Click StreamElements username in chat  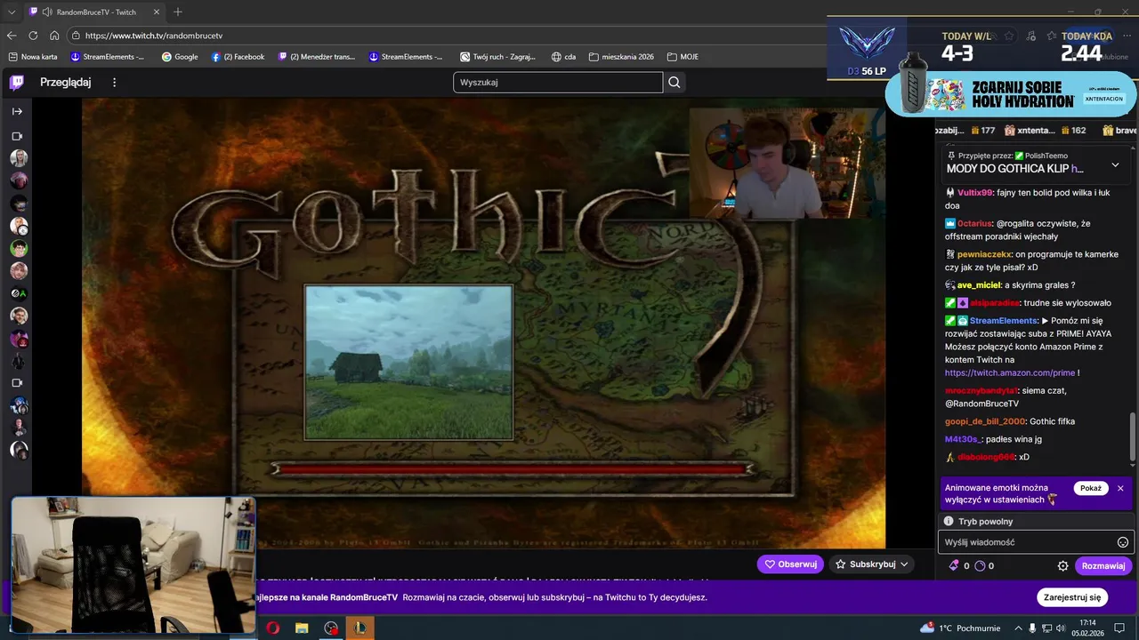click(1004, 321)
